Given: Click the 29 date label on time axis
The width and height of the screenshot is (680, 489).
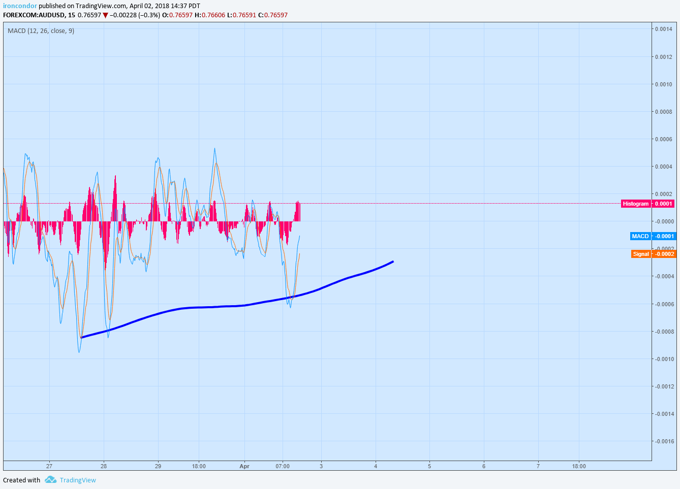Looking at the screenshot, I should point(158,466).
